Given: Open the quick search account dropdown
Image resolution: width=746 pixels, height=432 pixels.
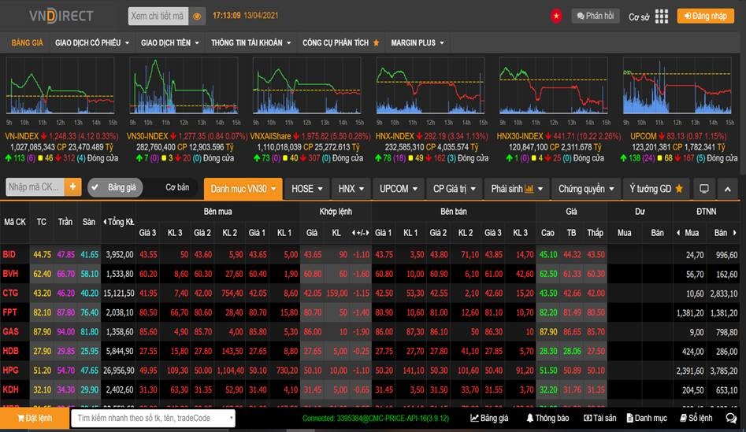Looking at the screenshot, I should [x=232, y=418].
